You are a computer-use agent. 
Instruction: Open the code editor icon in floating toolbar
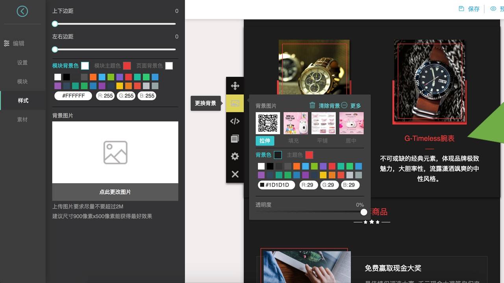pyautogui.click(x=235, y=121)
